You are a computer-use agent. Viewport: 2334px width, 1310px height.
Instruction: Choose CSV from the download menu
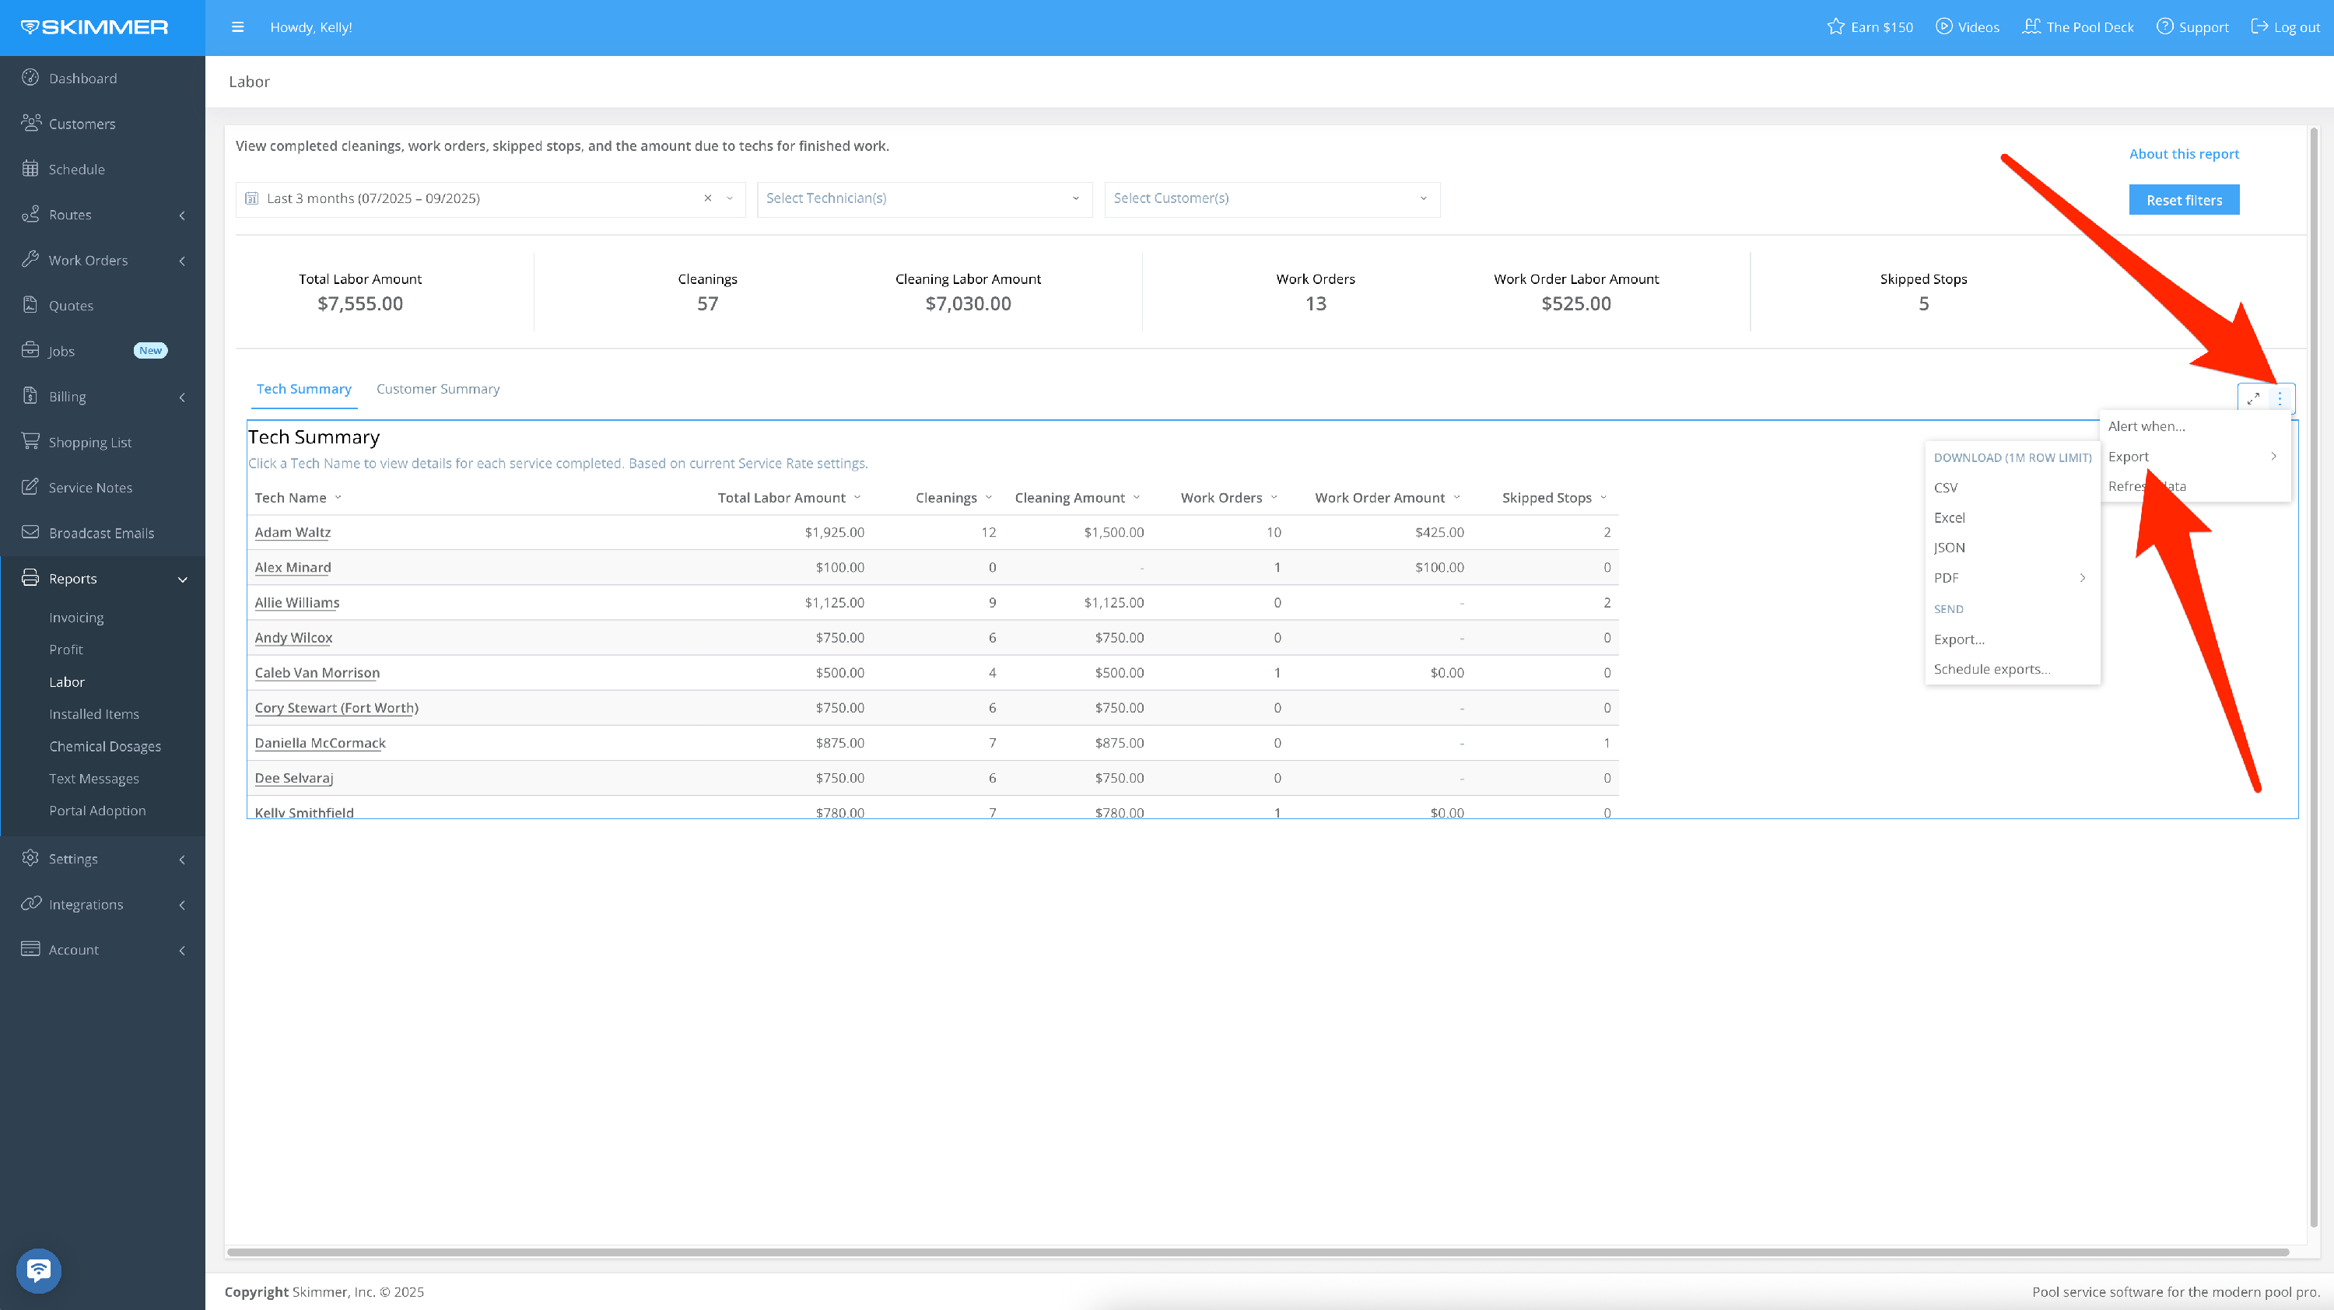tap(1945, 488)
